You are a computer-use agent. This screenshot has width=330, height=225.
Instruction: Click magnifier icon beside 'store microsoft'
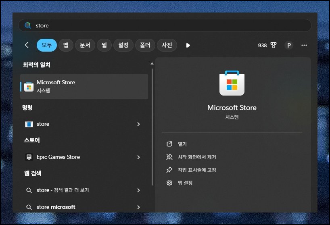coord(29,207)
